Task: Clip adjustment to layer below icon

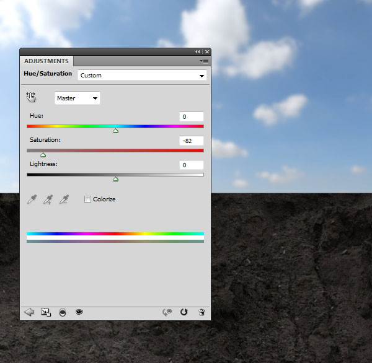Action: [x=63, y=312]
